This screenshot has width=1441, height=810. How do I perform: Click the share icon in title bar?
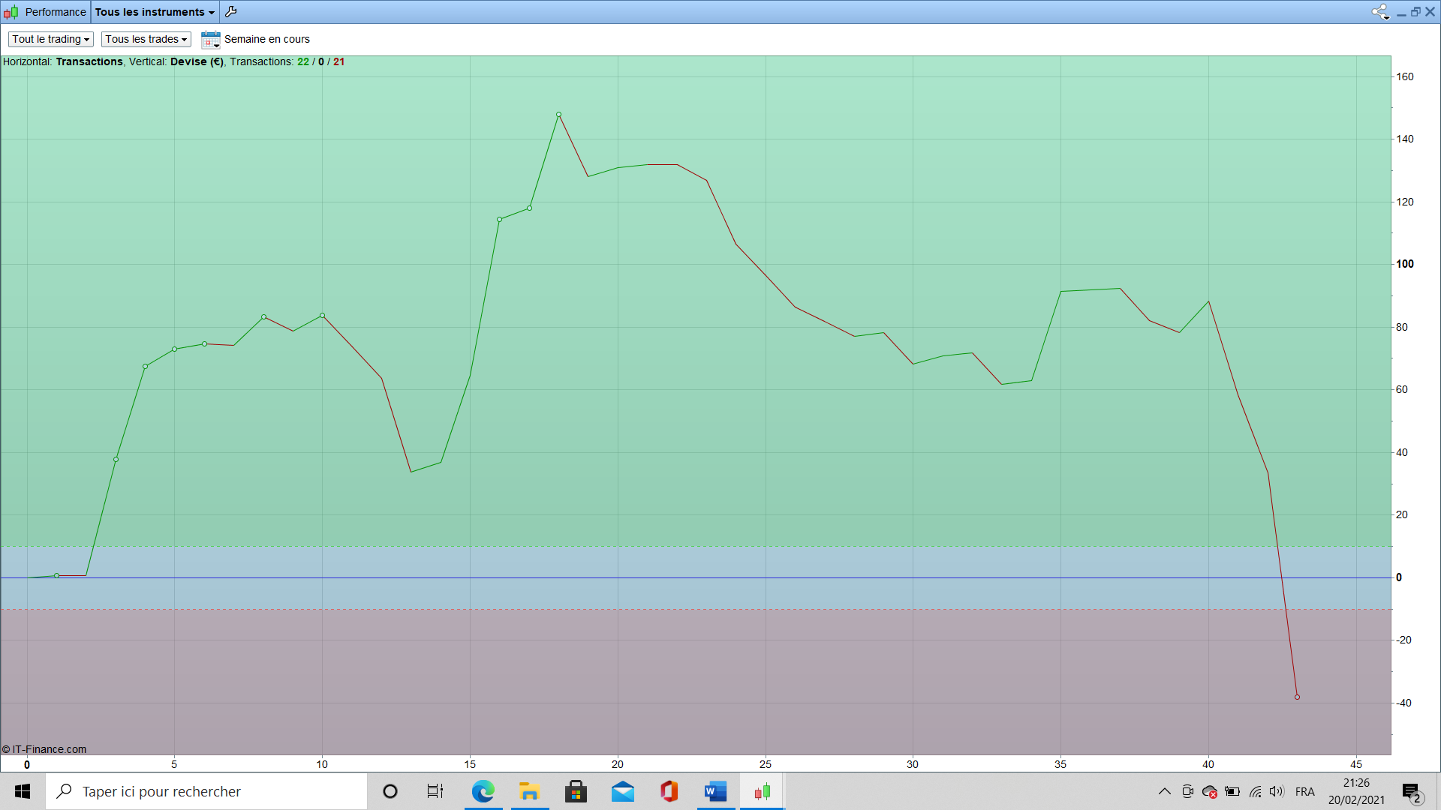point(1379,12)
